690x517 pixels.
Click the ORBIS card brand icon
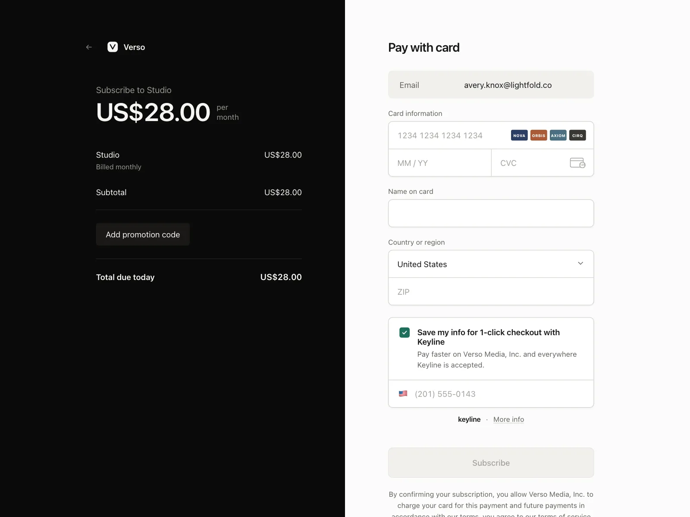(x=539, y=135)
